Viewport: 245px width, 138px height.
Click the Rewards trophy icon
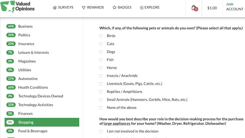tap(84, 8)
